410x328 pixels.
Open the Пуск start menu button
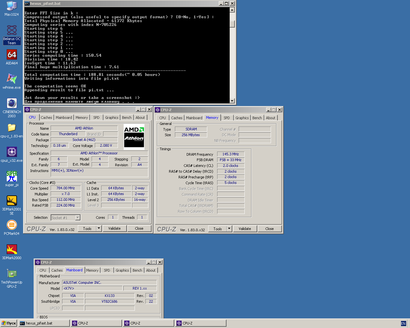tap(9, 323)
